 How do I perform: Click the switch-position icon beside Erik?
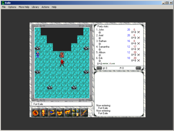click(134, 61)
